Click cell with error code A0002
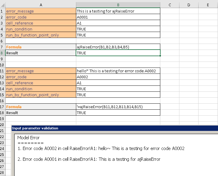This screenshot has width=218, height=176. point(118,77)
